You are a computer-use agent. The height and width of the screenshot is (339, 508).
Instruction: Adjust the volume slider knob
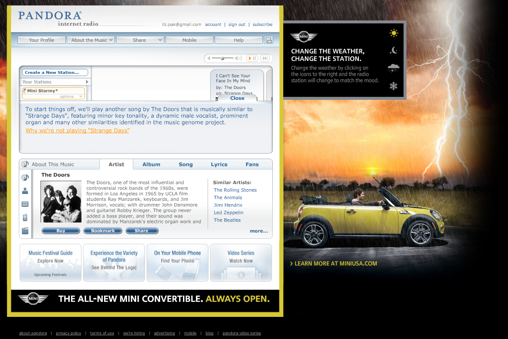pos(223,58)
